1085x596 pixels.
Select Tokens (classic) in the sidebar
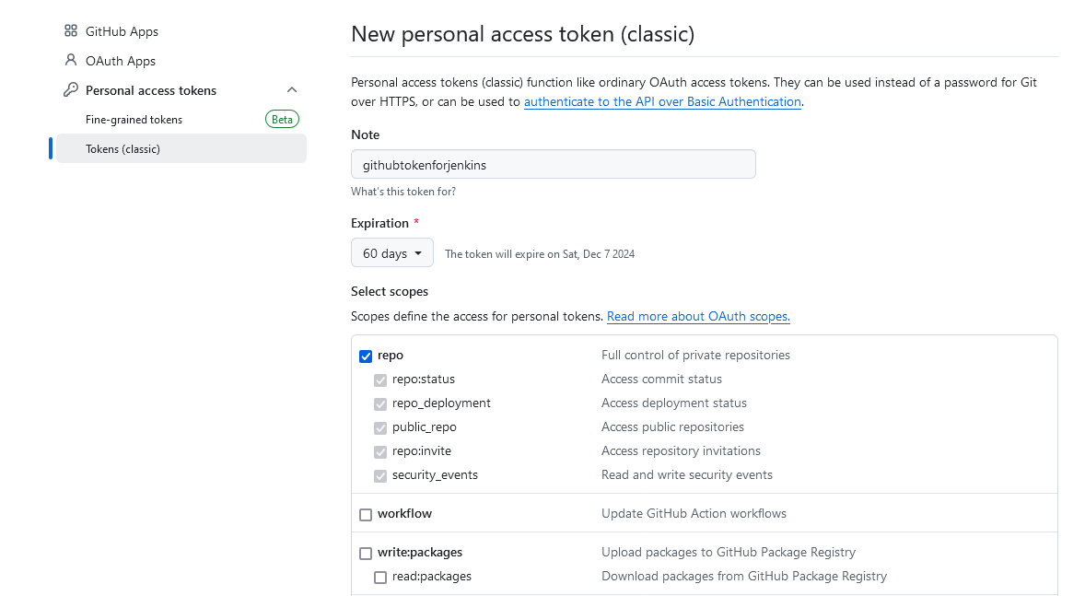click(121, 148)
